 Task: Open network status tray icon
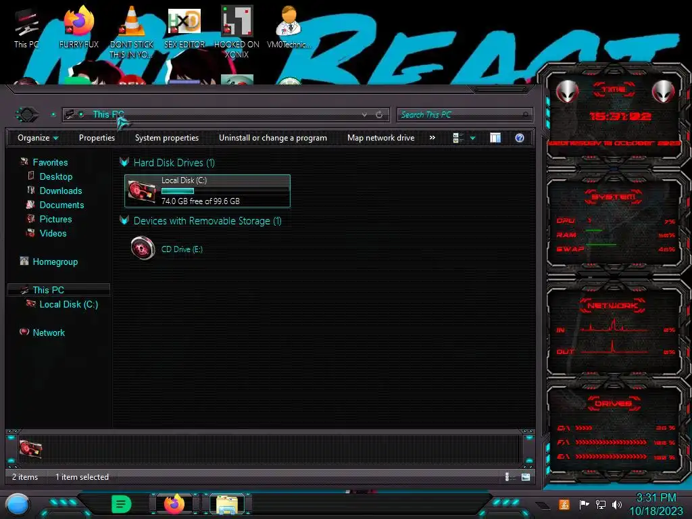tap(601, 504)
